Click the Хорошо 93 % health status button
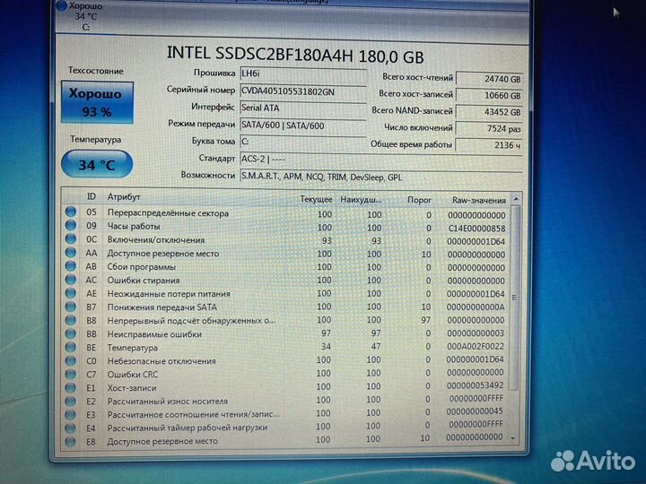Screen dimensions: 646x484 pos(97,102)
